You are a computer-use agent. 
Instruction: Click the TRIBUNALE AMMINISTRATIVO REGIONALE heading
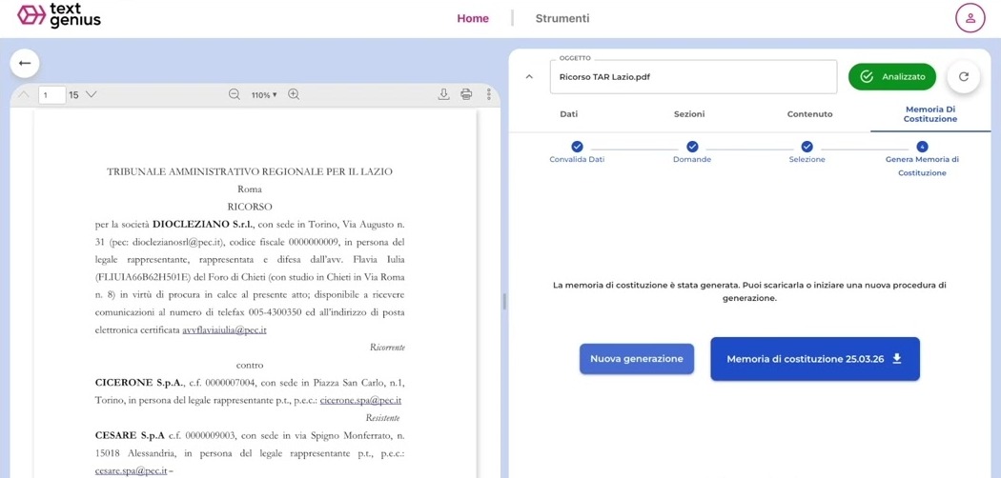[250, 171]
